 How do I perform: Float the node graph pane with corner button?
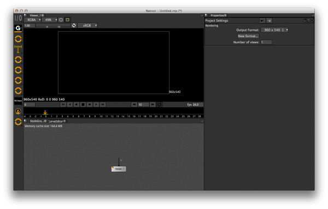(202, 121)
